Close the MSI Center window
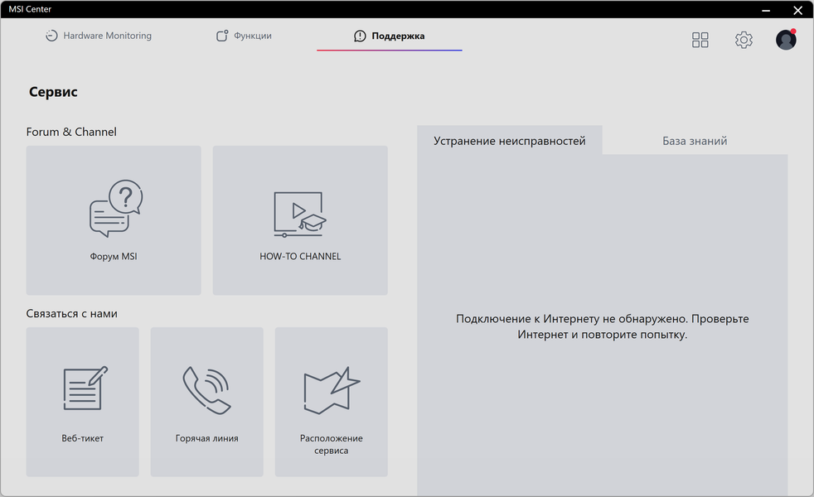 click(x=798, y=9)
